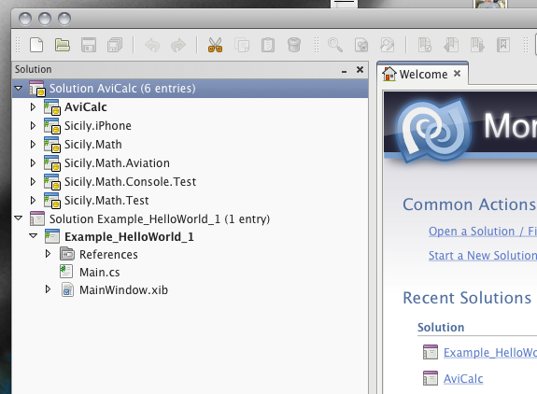Click the Redo arrow icon
Viewport: 537px width, 394px height.
coord(178,45)
